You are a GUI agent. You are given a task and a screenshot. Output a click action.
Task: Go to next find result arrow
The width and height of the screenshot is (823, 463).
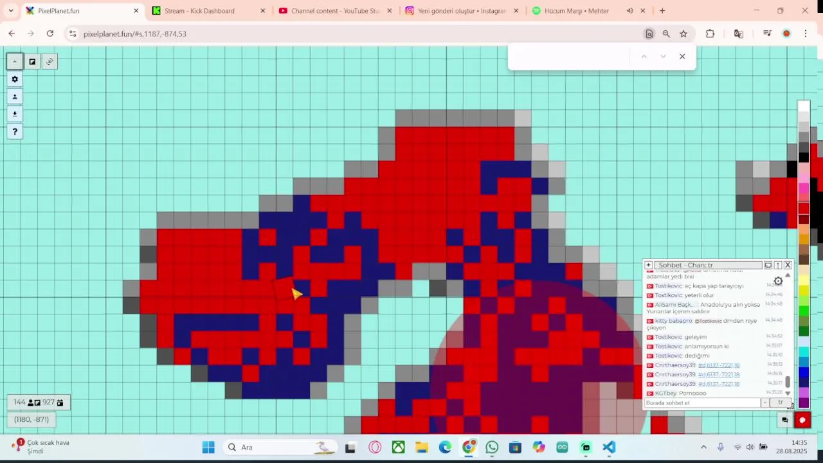663,57
